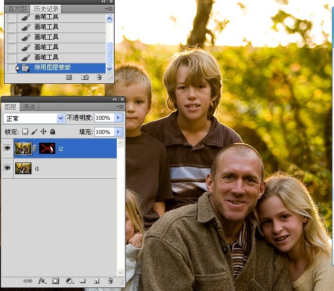Click the i2 layer name
Screen dimensions: 334x291
pyautogui.click(x=61, y=149)
